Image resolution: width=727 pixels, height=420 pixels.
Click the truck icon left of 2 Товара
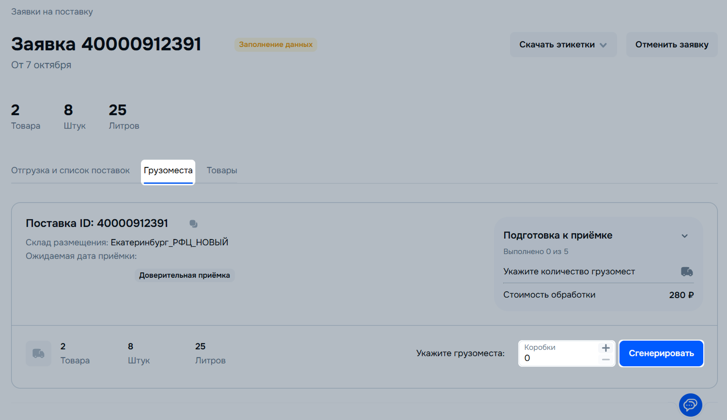(x=38, y=354)
